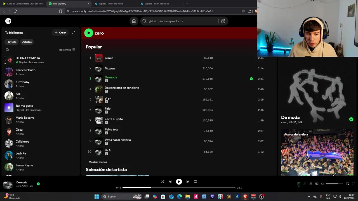The width and height of the screenshot is (358, 201).
Task: Open the play queue icon
Action: coord(311,184)
